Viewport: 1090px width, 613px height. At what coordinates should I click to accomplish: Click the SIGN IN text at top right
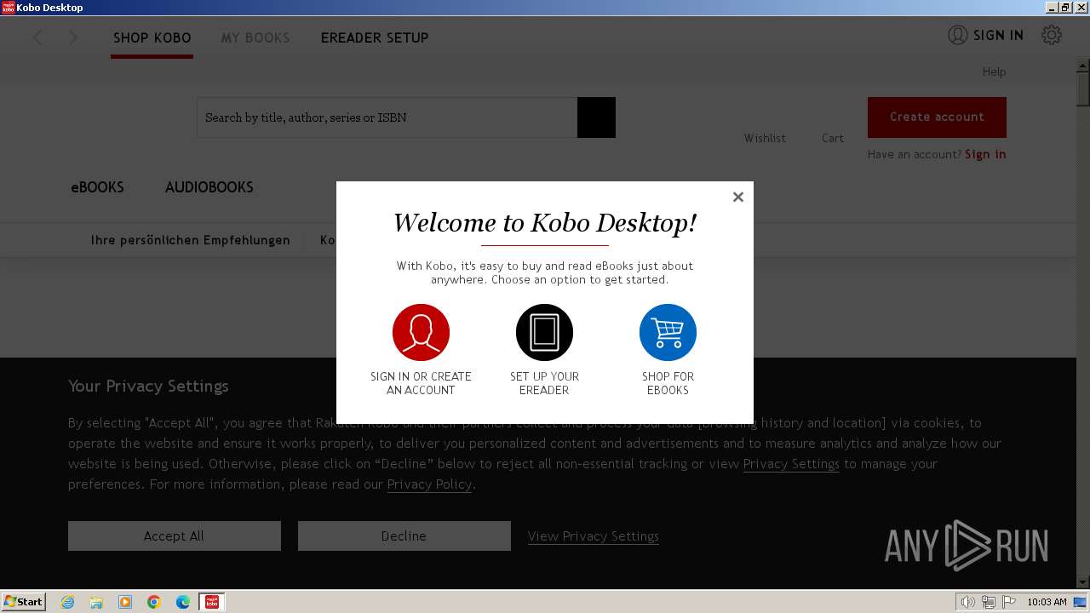pos(998,35)
